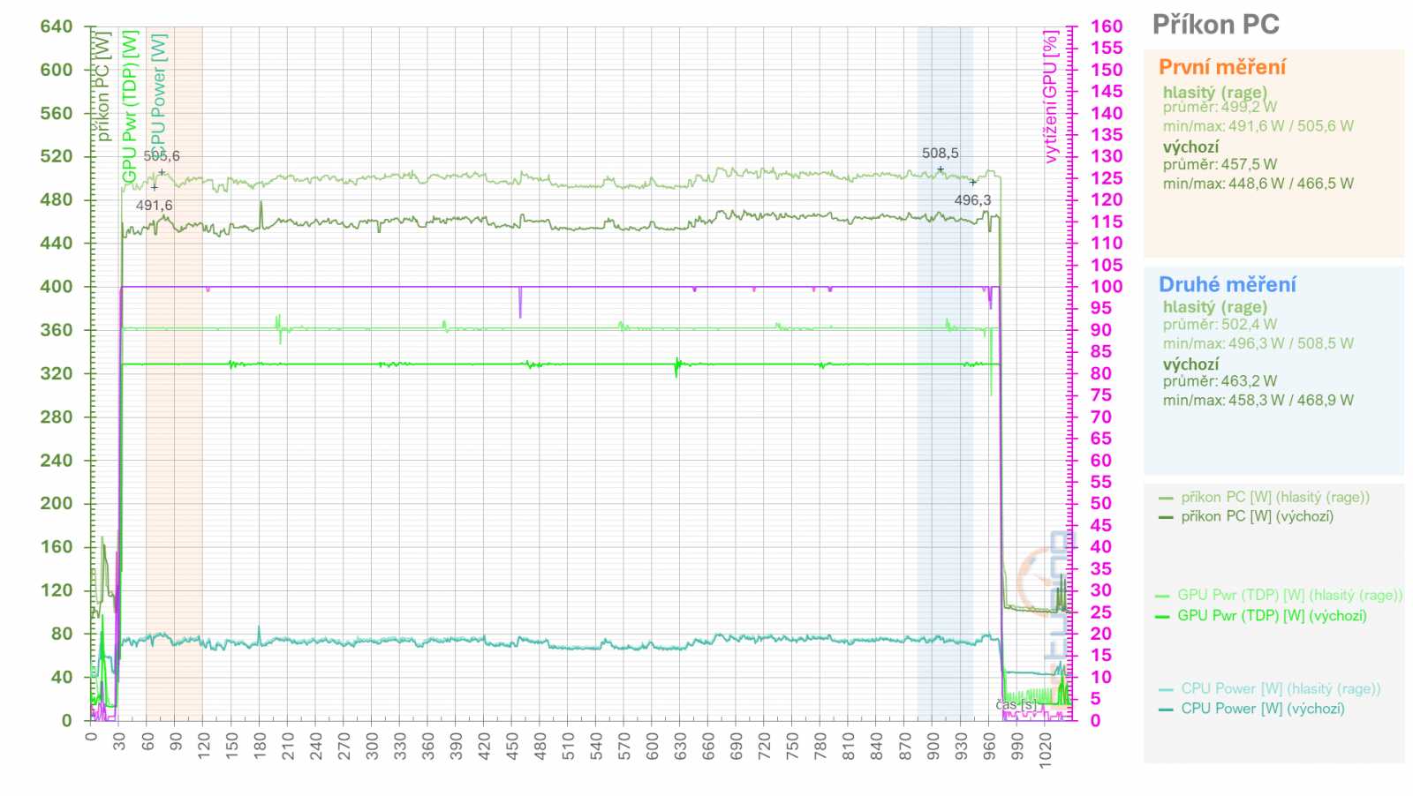1413x796 pixels.
Task: Click the 'výchozí' label under Druhé měření
Action: click(1190, 364)
